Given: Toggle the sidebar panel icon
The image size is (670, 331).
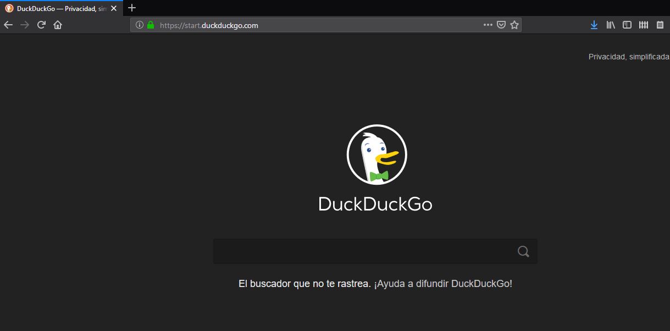Looking at the screenshot, I should (x=627, y=25).
